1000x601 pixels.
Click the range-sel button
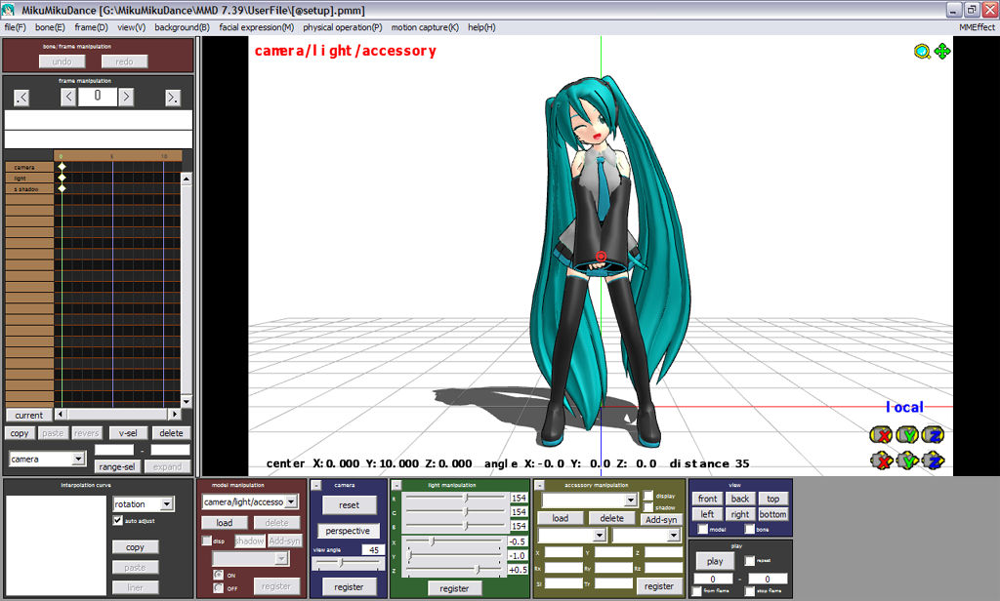[117, 466]
